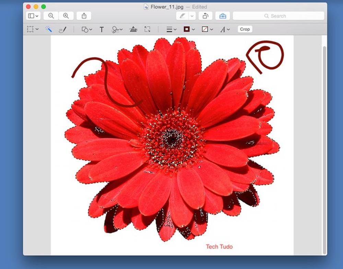The height and width of the screenshot is (269, 343).
Task: Click the Rotate icon in the toolbar
Action: click(x=205, y=16)
